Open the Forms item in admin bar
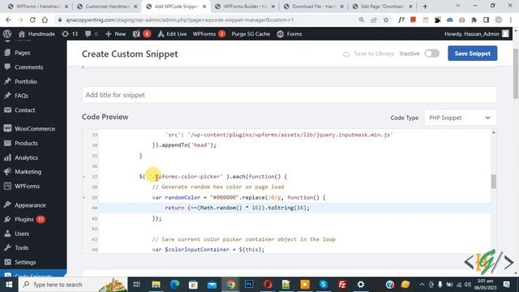Image resolution: width=519 pixels, height=292 pixels. point(290,34)
